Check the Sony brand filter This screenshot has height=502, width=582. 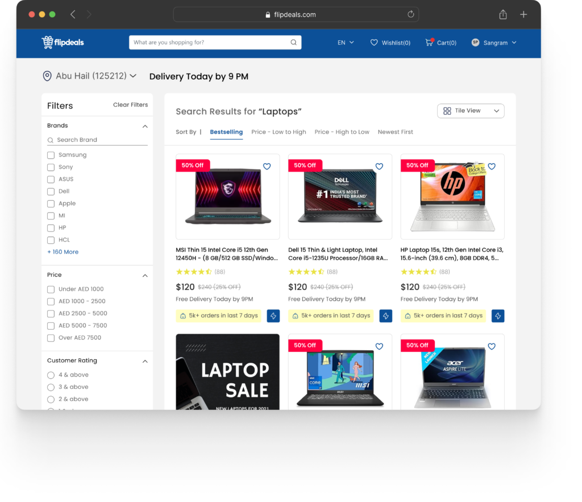click(51, 168)
